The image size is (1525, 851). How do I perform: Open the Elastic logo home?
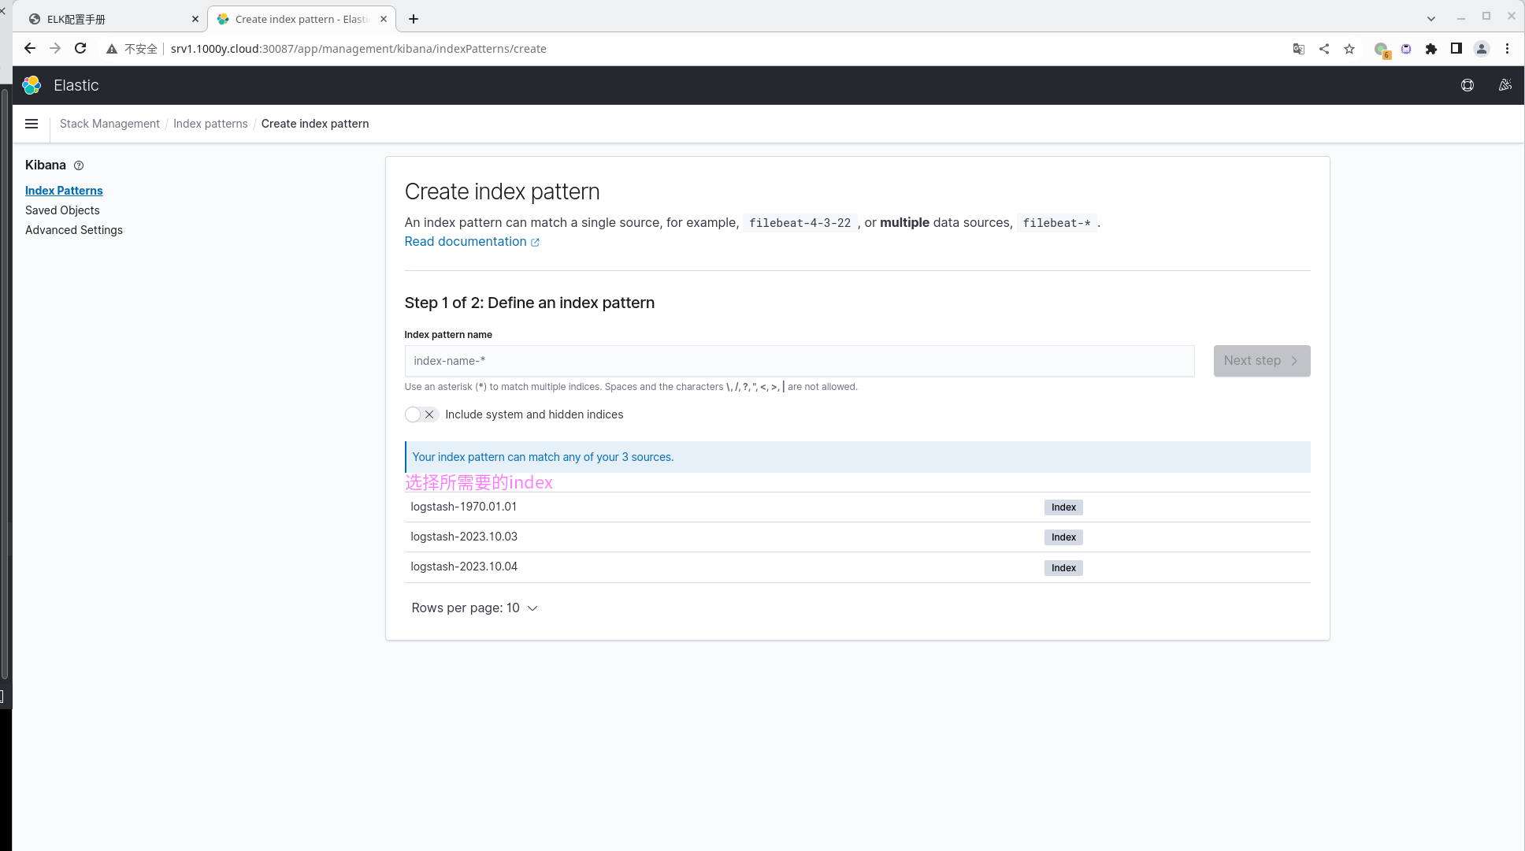tap(32, 85)
